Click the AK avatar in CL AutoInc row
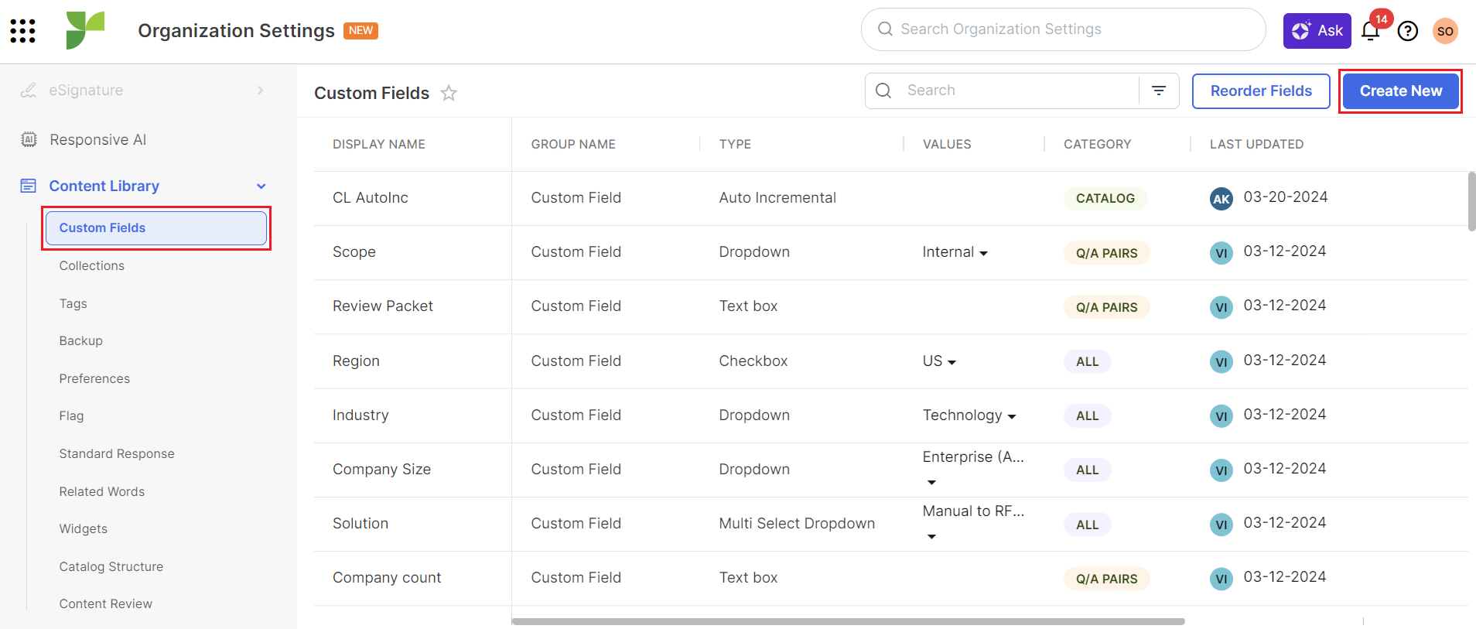 [x=1221, y=199]
